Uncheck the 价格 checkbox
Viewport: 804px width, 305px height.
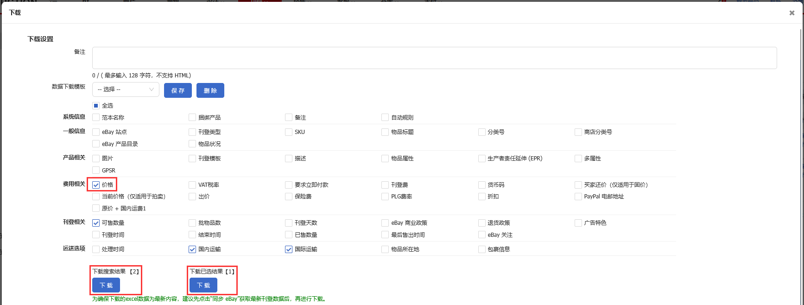pyautogui.click(x=96, y=185)
